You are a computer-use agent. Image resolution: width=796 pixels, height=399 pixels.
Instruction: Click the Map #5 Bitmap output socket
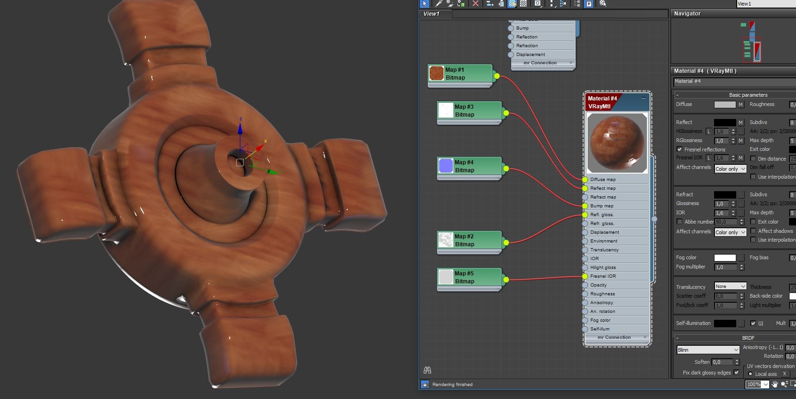pyautogui.click(x=506, y=280)
